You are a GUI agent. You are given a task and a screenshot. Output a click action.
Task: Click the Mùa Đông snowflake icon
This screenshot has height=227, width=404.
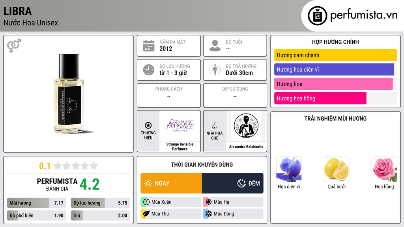coord(209,214)
